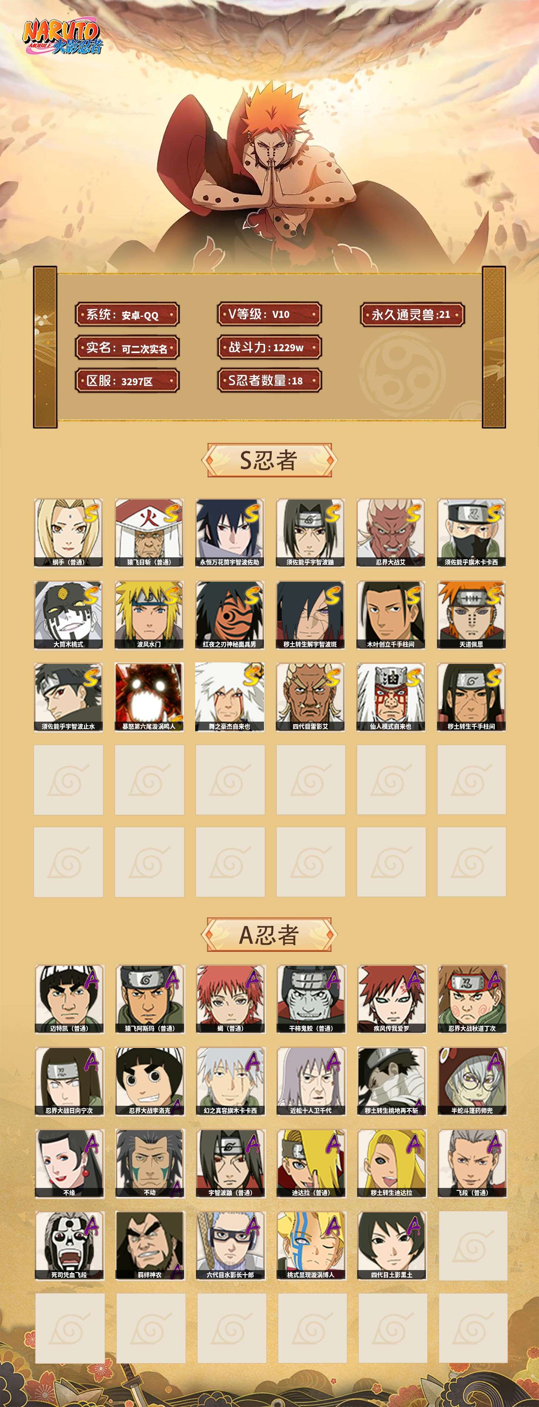Select the 半蛇斗篷药师兜 avatar
Screen dimensions: 539x1407
tap(472, 1081)
